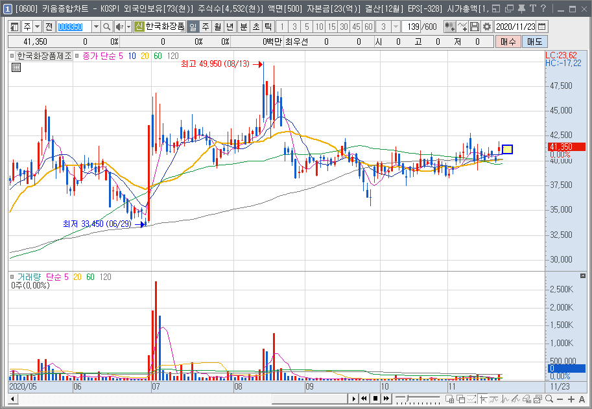Click the date field 2020/11/23
Viewport: 592px width, 409px height.
515,27
